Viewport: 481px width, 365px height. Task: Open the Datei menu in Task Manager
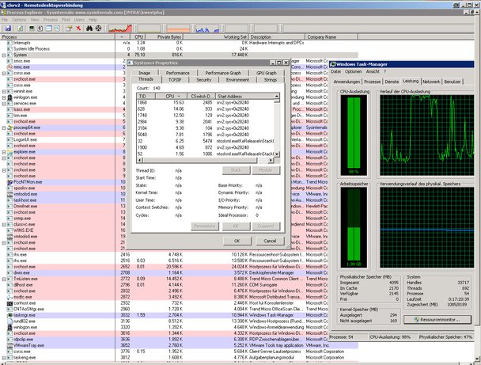[335, 71]
